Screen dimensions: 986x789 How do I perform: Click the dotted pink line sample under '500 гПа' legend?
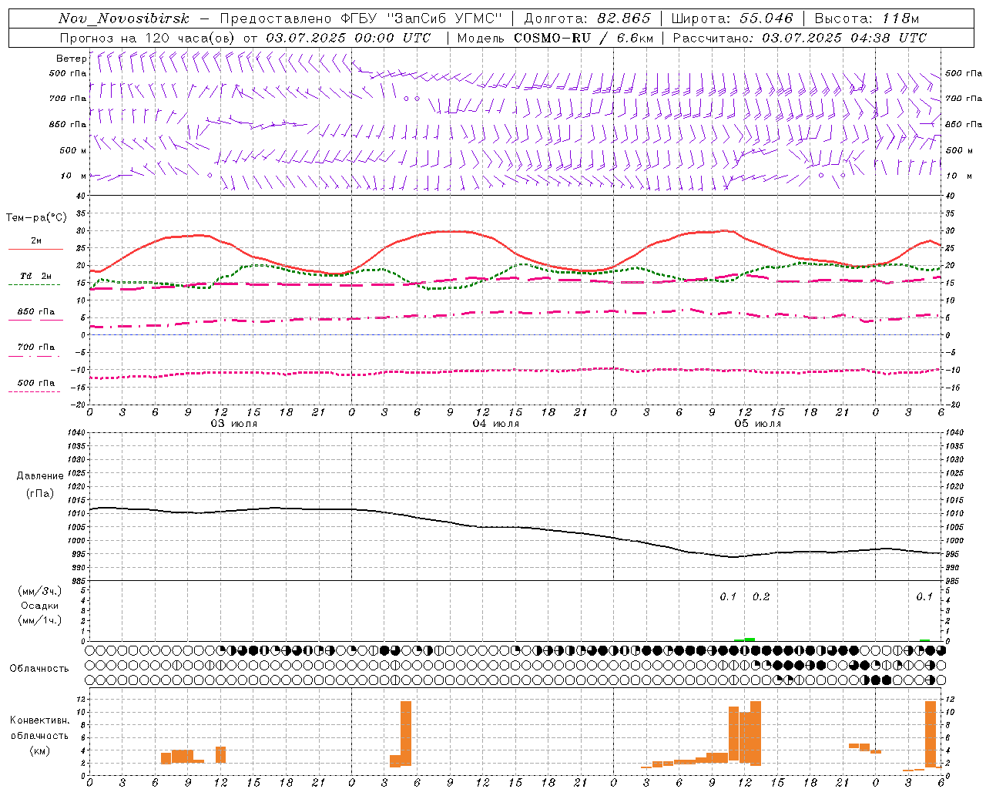pos(34,392)
